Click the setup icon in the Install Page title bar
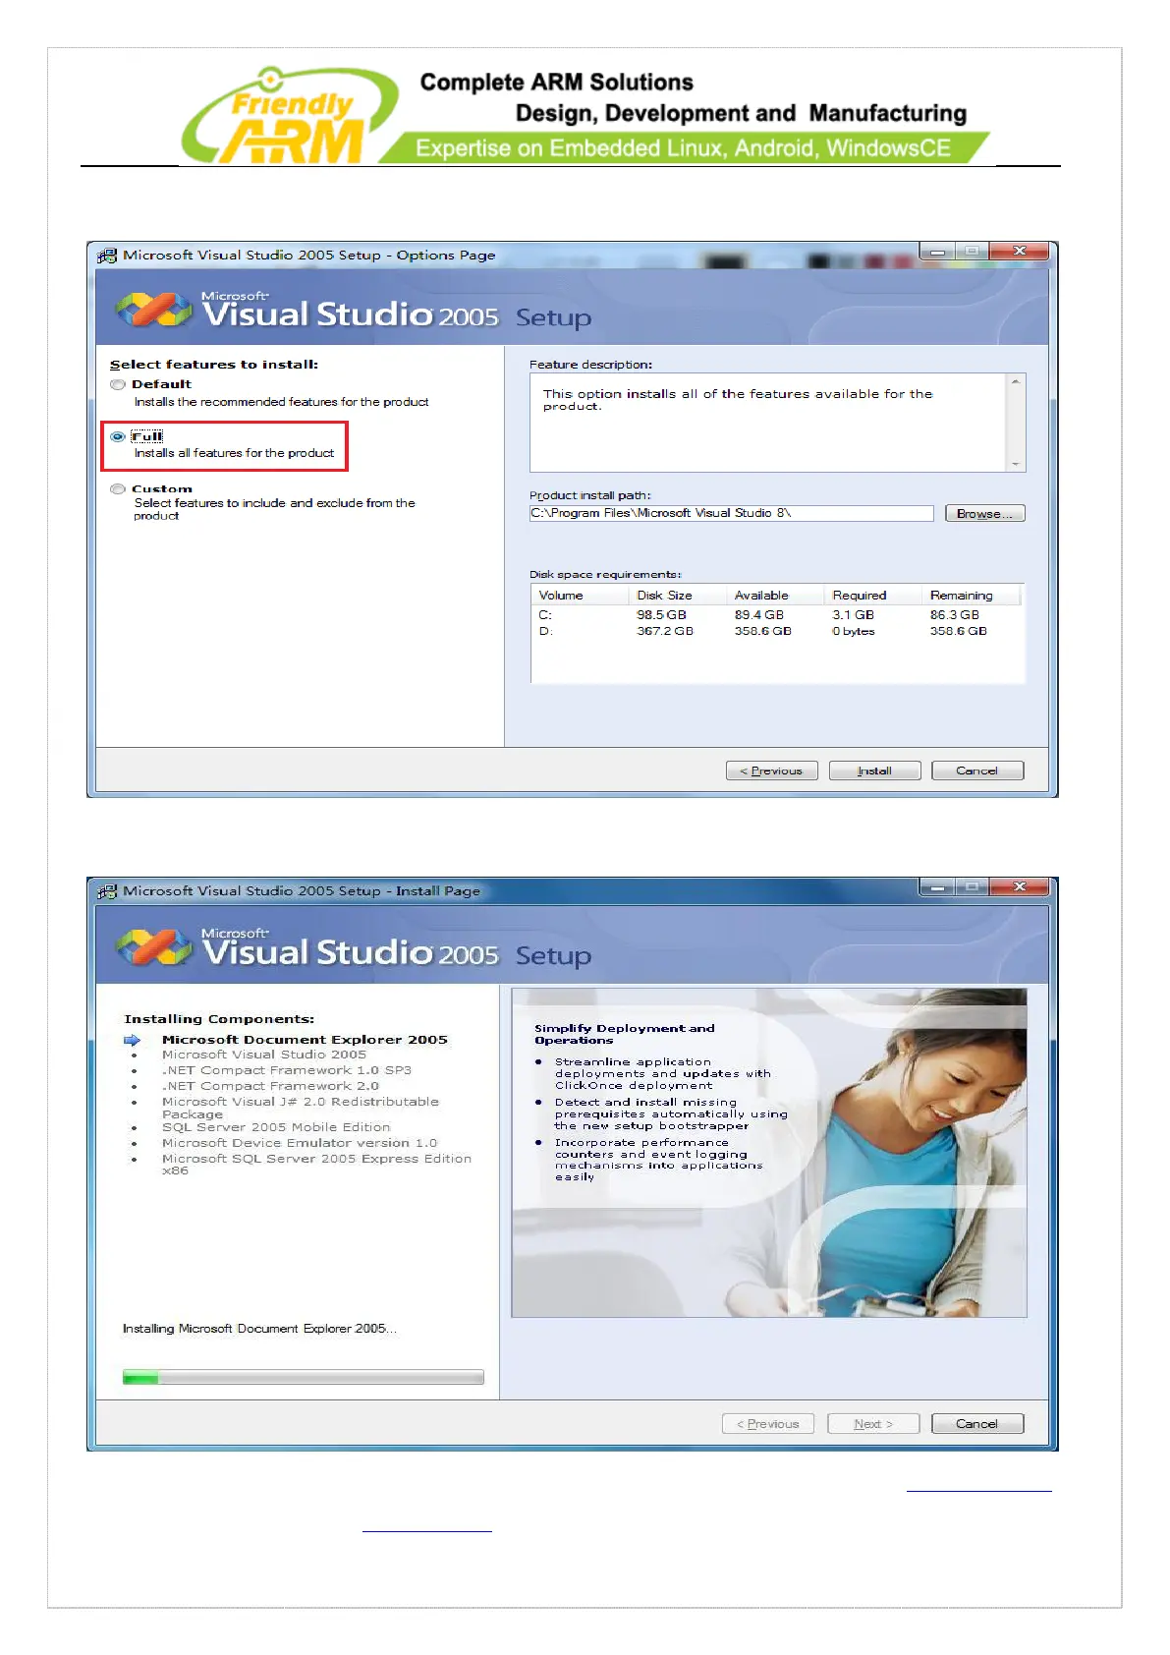This screenshot has width=1170, height=1655. click(x=107, y=891)
